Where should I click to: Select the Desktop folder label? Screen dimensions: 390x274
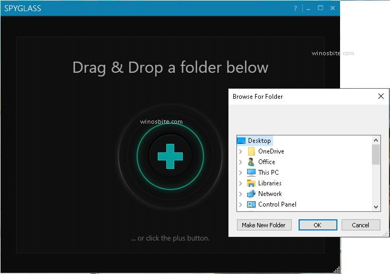click(x=259, y=141)
